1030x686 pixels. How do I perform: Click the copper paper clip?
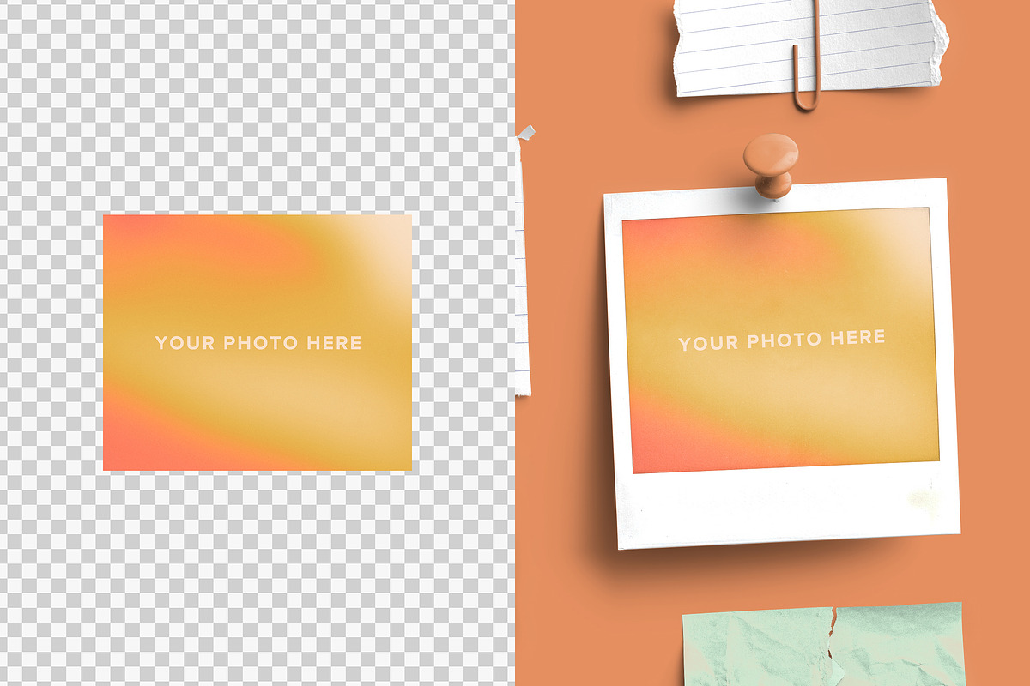tap(807, 54)
